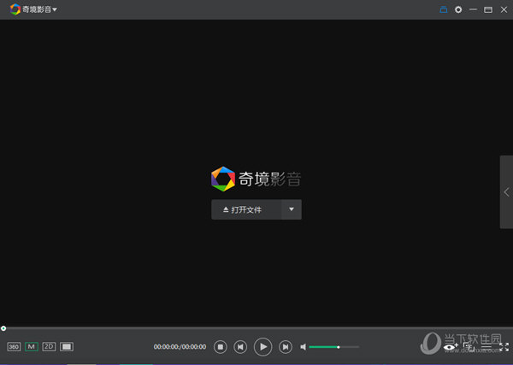Viewport: 513px width, 365px height.
Task: Click the playback progress bar start handle
Action: point(3,328)
